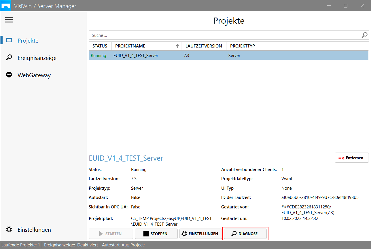Click the Einstellungen gear icon in sidebar
Screen dimensions: 371x249
pos(9,229)
